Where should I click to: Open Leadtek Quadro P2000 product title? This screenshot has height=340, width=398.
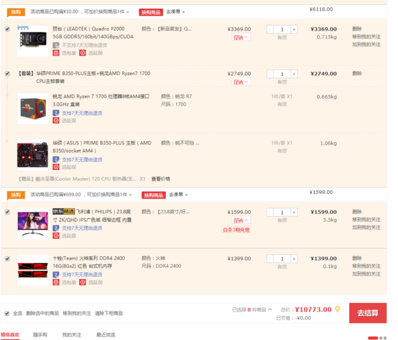[93, 33]
